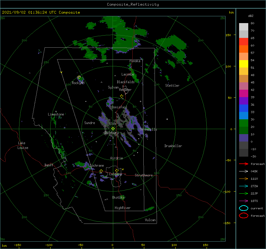Click the Didsbury city label
Screen dimensions: 266x249
pos(111,133)
